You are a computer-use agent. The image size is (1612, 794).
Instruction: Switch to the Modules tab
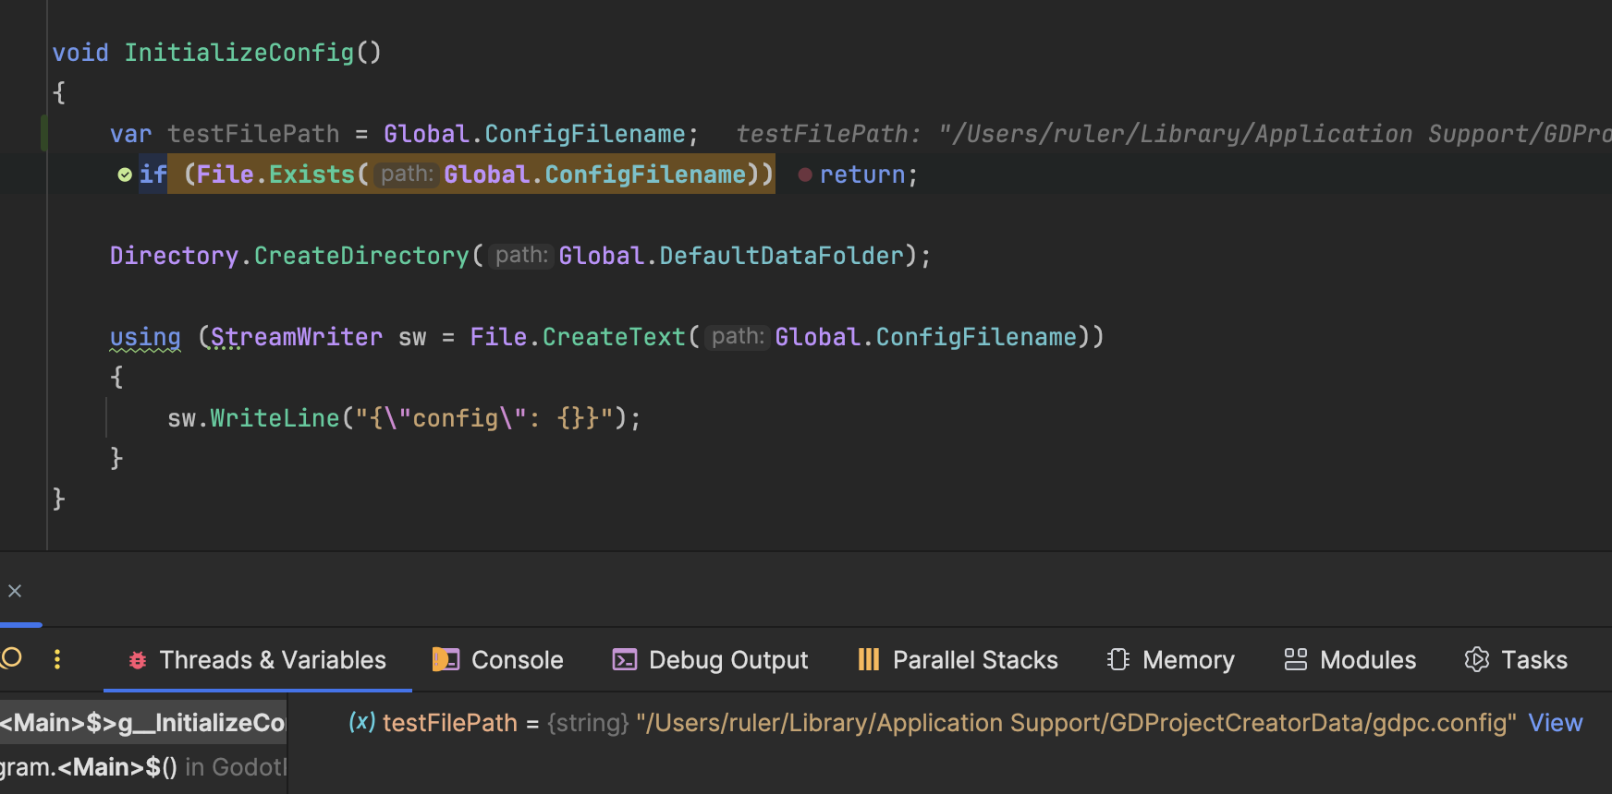click(x=1349, y=660)
